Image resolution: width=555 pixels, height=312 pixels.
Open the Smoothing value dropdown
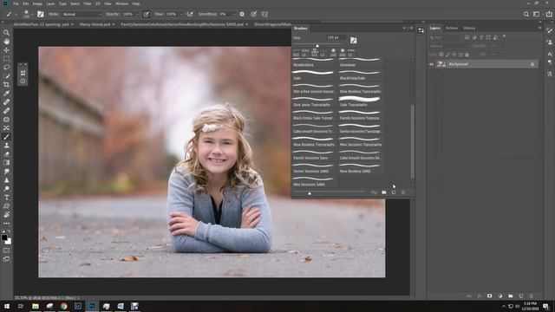click(x=234, y=14)
